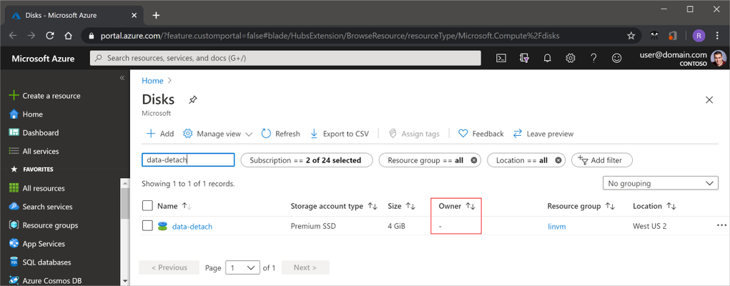Go to Home in the sidebar

[x=26, y=114]
